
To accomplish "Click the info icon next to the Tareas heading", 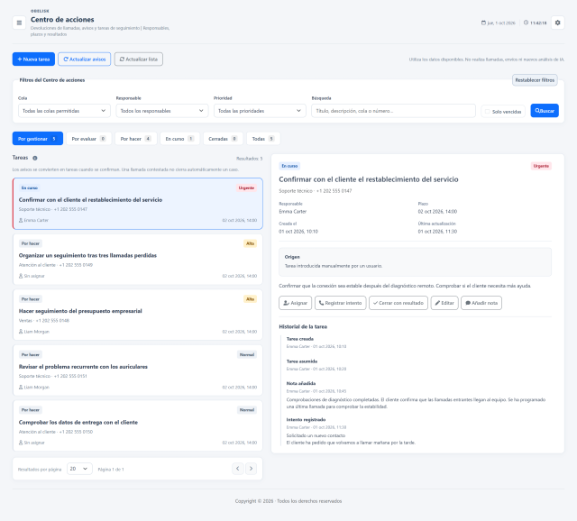I will pos(35,159).
